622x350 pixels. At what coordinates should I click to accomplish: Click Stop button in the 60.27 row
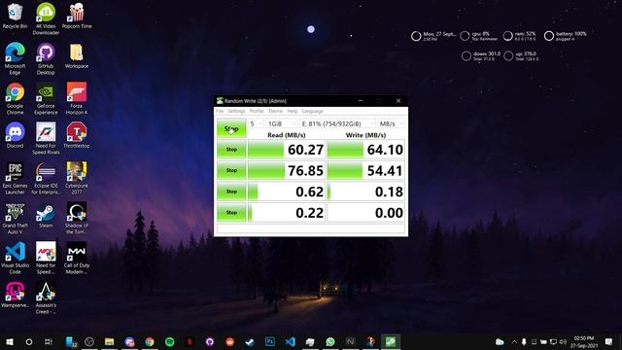231,150
